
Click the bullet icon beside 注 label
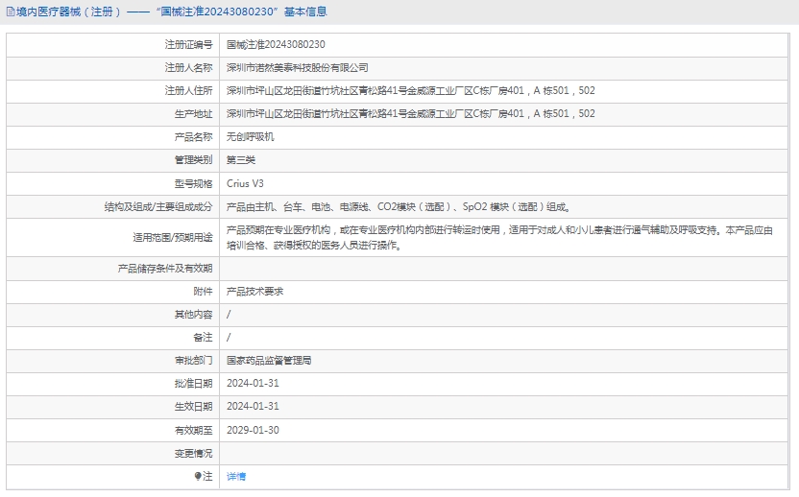pos(198,476)
